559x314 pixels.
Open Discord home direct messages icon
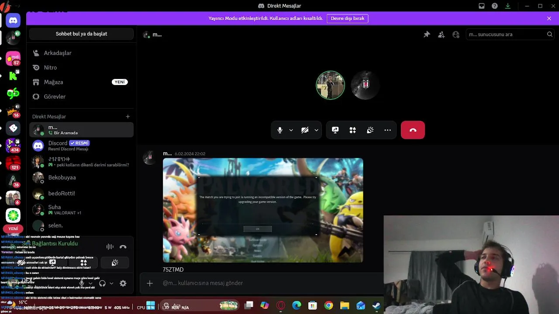tap(13, 20)
